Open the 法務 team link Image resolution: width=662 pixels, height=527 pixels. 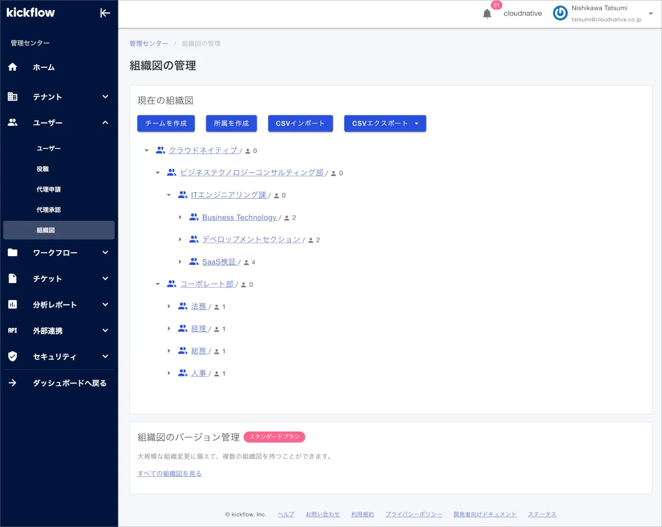pos(199,307)
